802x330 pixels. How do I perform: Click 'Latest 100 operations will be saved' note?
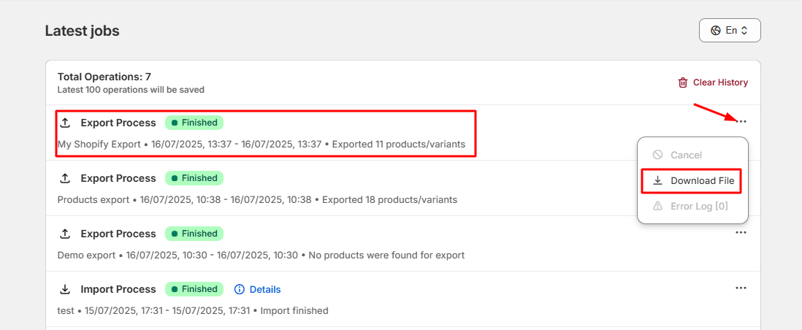point(131,90)
